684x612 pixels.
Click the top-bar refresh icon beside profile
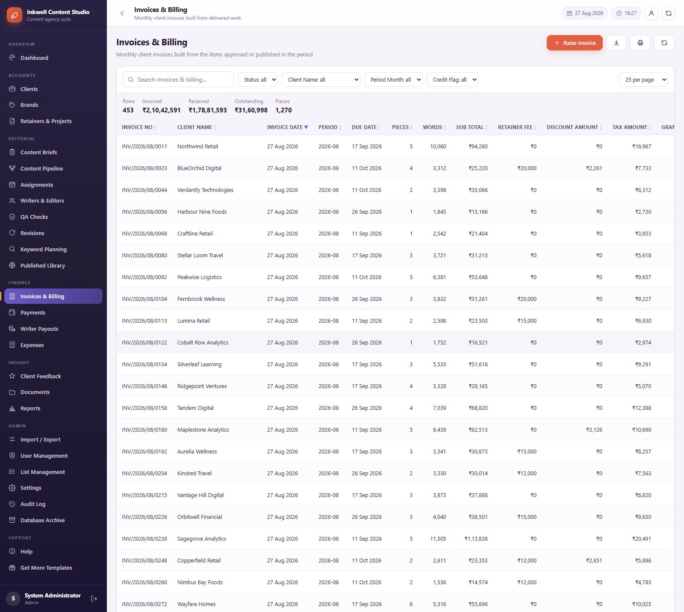tap(669, 13)
